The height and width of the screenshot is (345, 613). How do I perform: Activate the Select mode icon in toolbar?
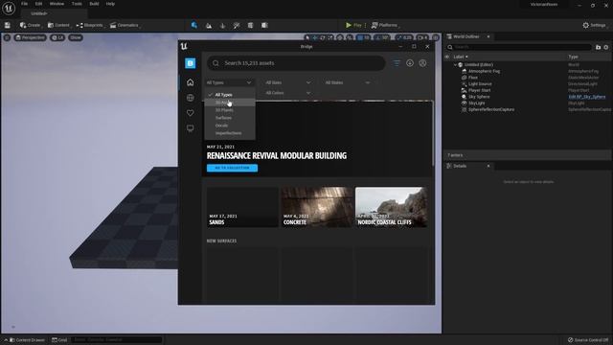[x=194, y=26]
